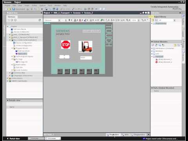Open the Online menu

click(34, 5)
